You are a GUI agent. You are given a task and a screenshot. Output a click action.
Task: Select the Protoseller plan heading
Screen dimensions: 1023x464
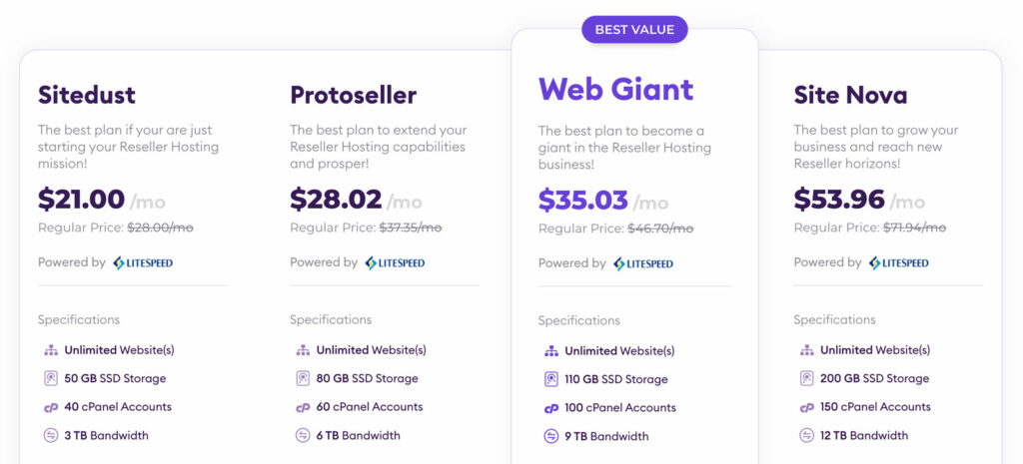[353, 95]
